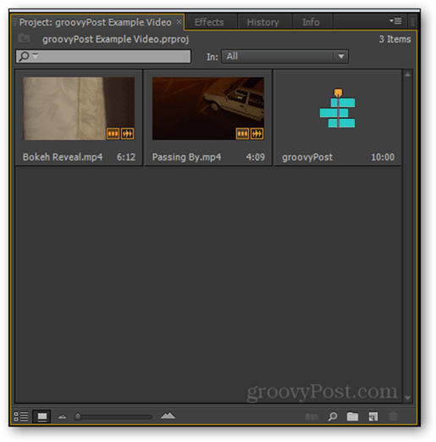Open the Find magnifier in bottom toolbar
The width and height of the screenshot is (436, 442).
[x=333, y=417]
